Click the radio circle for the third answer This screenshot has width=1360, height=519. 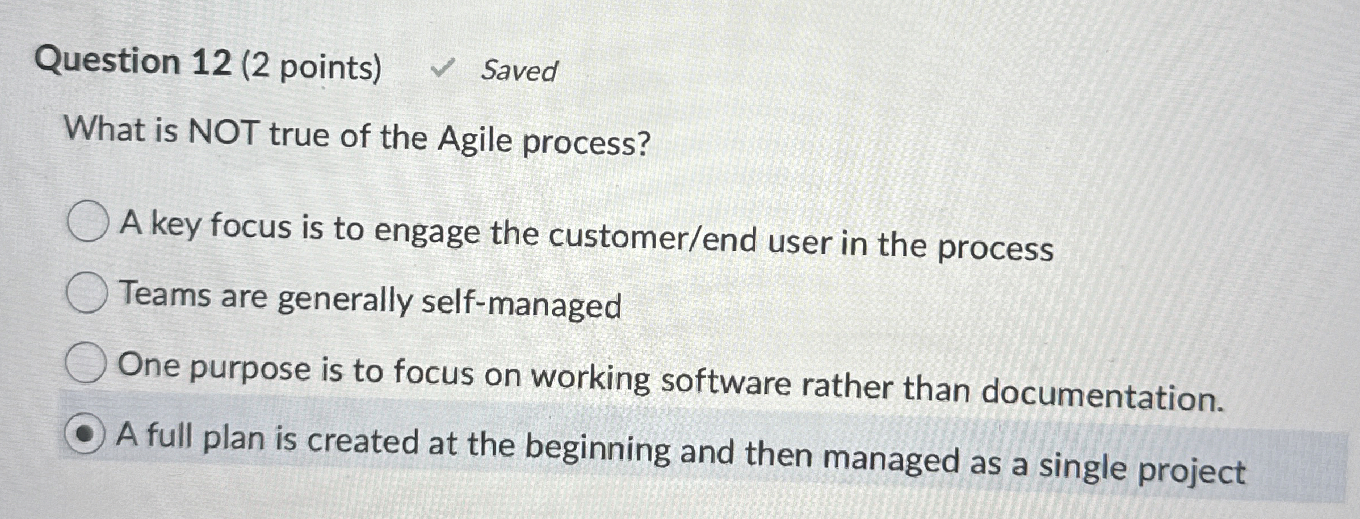(87, 363)
